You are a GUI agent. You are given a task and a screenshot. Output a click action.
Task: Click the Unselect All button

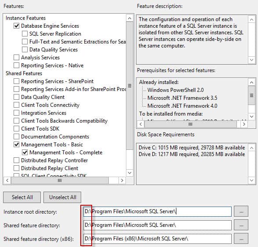(x=62, y=197)
